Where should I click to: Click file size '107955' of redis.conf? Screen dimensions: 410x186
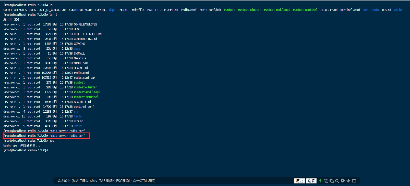46,73
